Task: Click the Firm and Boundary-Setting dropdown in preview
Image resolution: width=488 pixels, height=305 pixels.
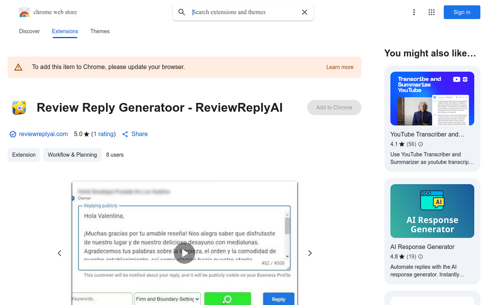Action: click(x=168, y=299)
